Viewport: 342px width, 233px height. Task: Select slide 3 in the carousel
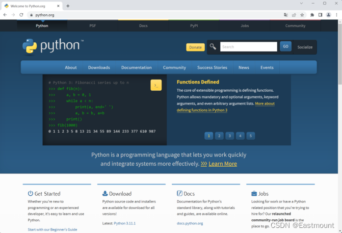click(x=230, y=136)
